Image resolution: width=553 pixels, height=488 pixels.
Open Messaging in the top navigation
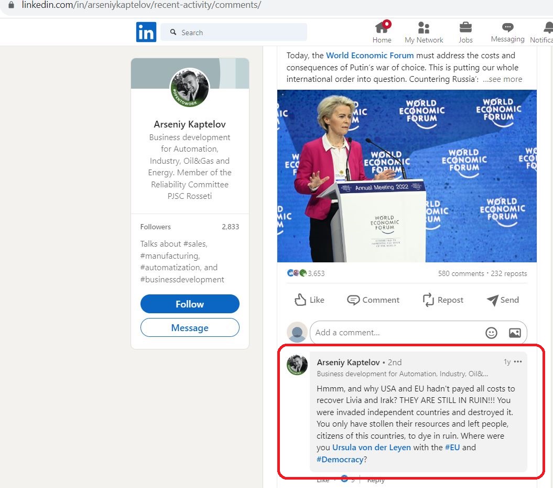[507, 32]
